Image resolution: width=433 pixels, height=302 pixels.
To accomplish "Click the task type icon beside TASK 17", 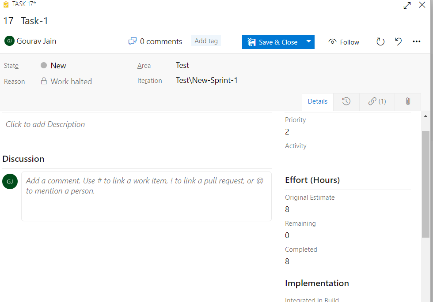I will click(5, 4).
